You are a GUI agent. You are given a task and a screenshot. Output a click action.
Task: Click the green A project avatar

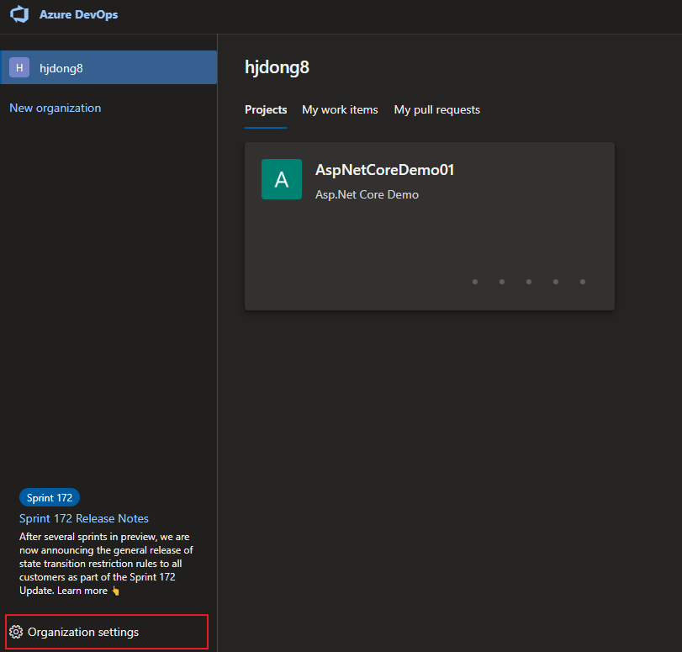(282, 179)
